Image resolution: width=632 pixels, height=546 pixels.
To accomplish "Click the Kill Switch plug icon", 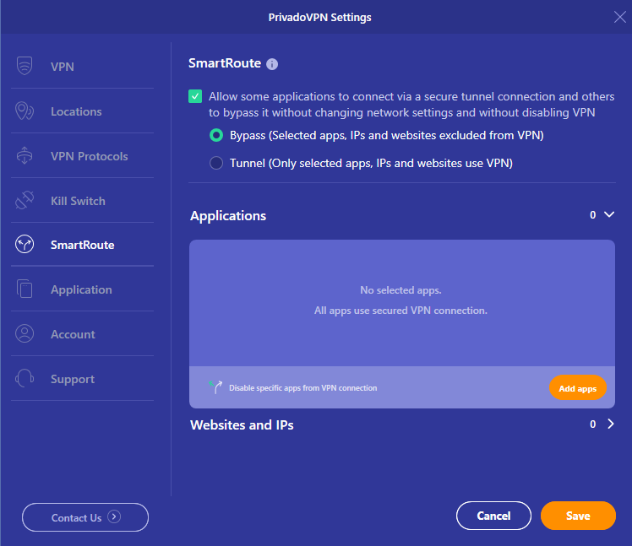I will tap(25, 200).
